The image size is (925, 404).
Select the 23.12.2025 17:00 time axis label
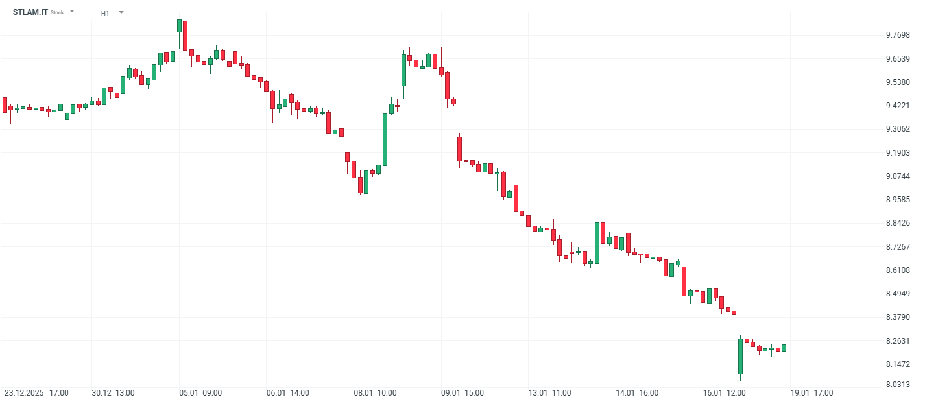tap(36, 393)
